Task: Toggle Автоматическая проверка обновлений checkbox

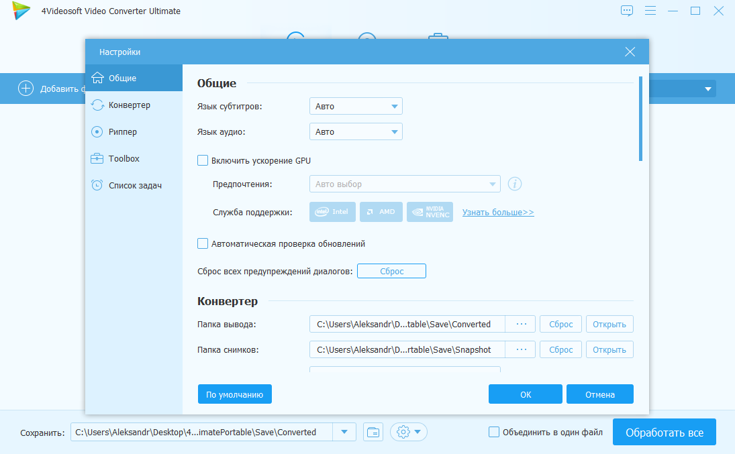Action: [x=203, y=243]
